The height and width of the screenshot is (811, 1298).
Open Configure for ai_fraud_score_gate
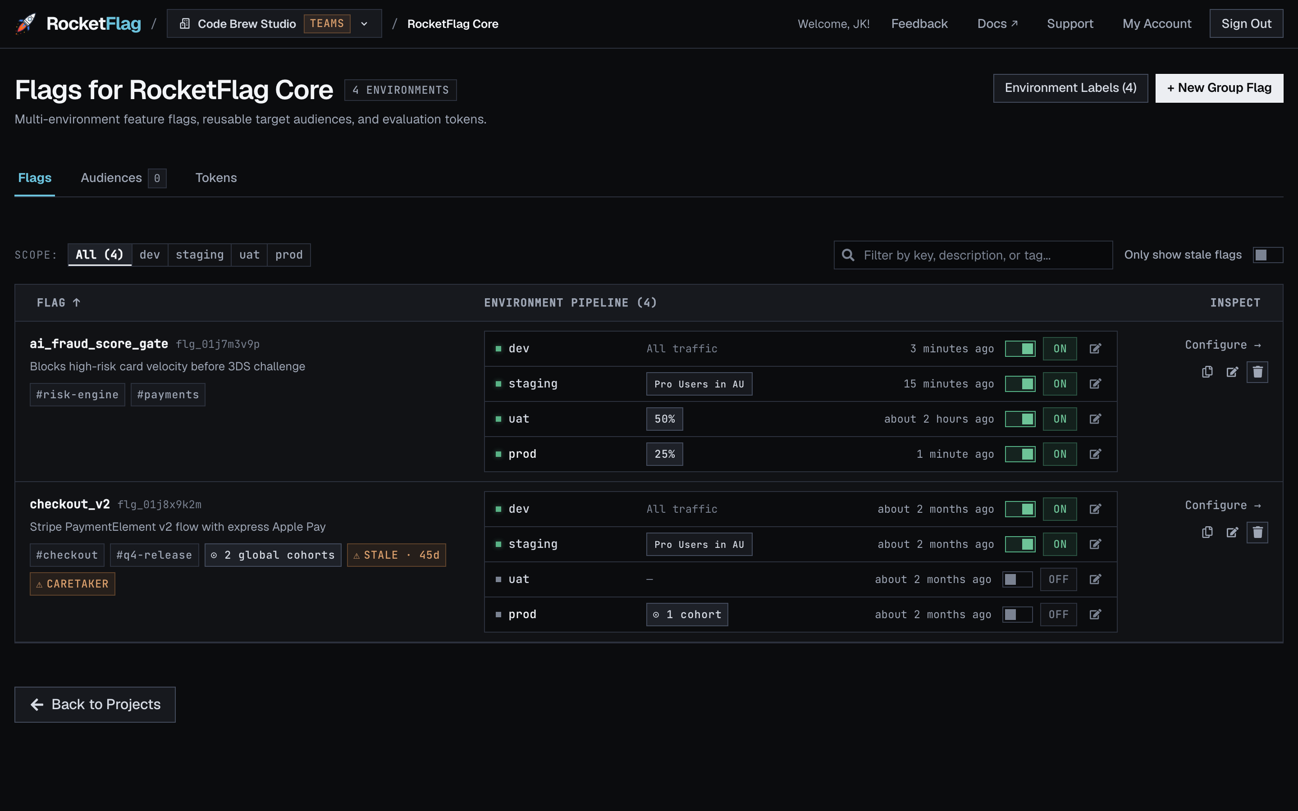click(x=1223, y=345)
